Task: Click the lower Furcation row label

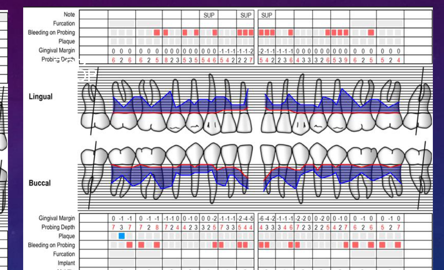Action: coord(64,254)
